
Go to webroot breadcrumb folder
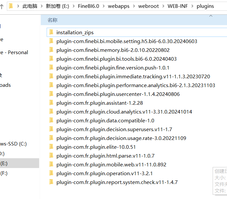(148, 6)
